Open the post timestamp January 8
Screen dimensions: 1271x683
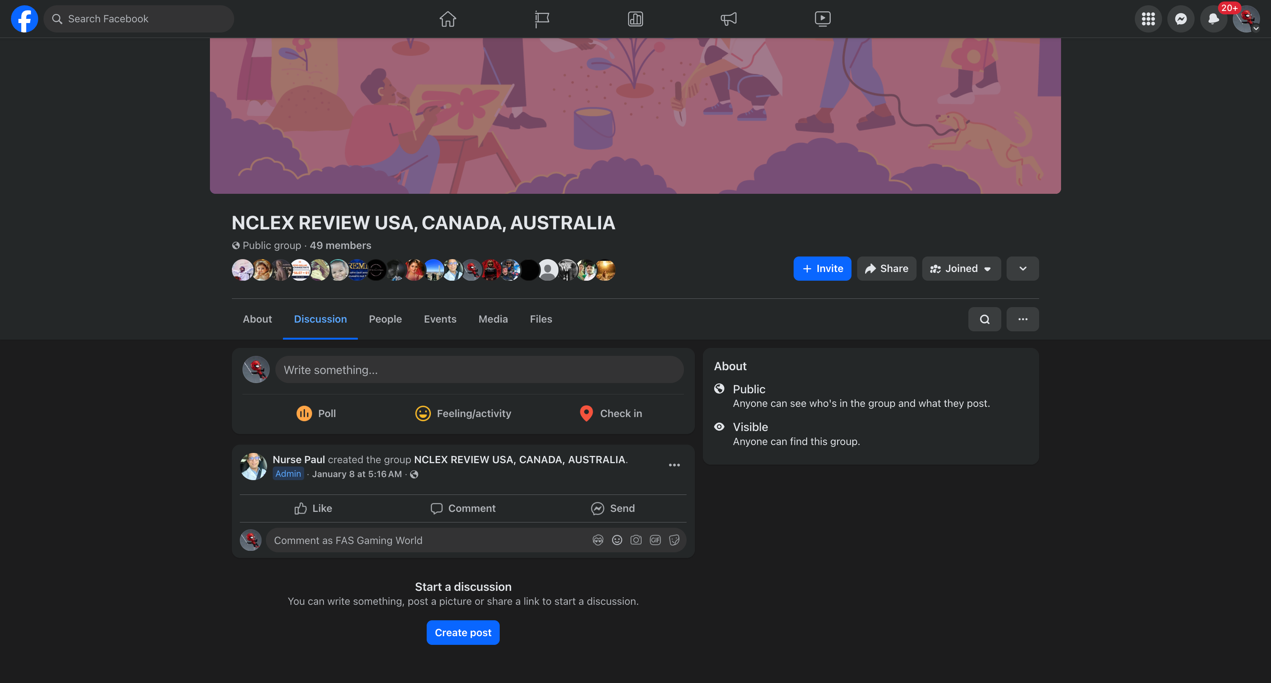coord(357,474)
